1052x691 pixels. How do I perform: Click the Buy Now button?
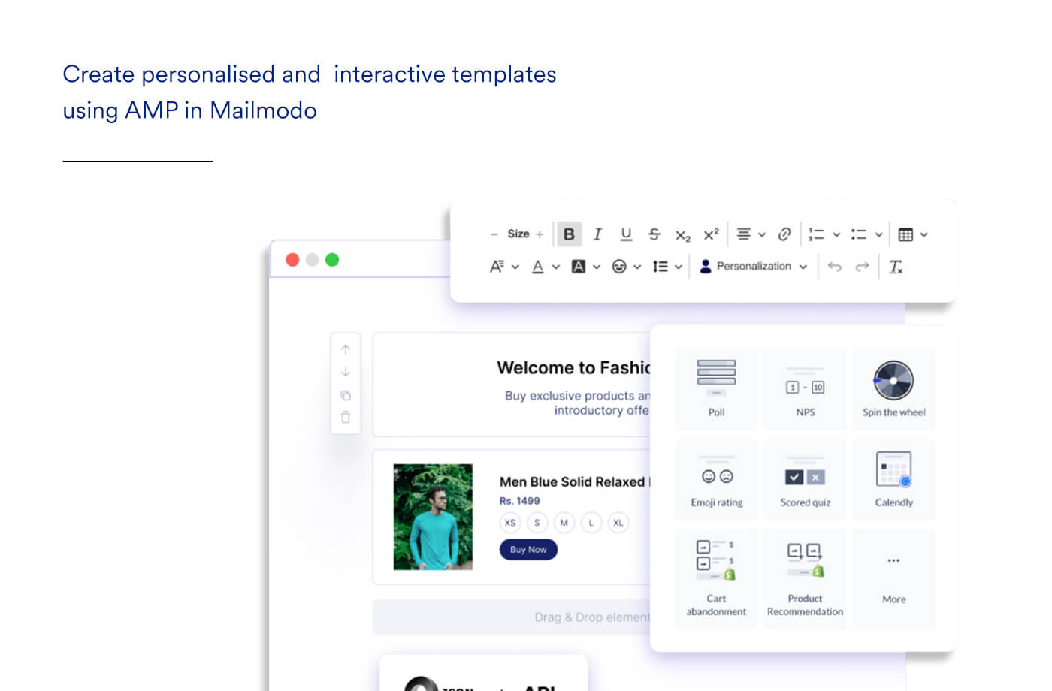[528, 550]
